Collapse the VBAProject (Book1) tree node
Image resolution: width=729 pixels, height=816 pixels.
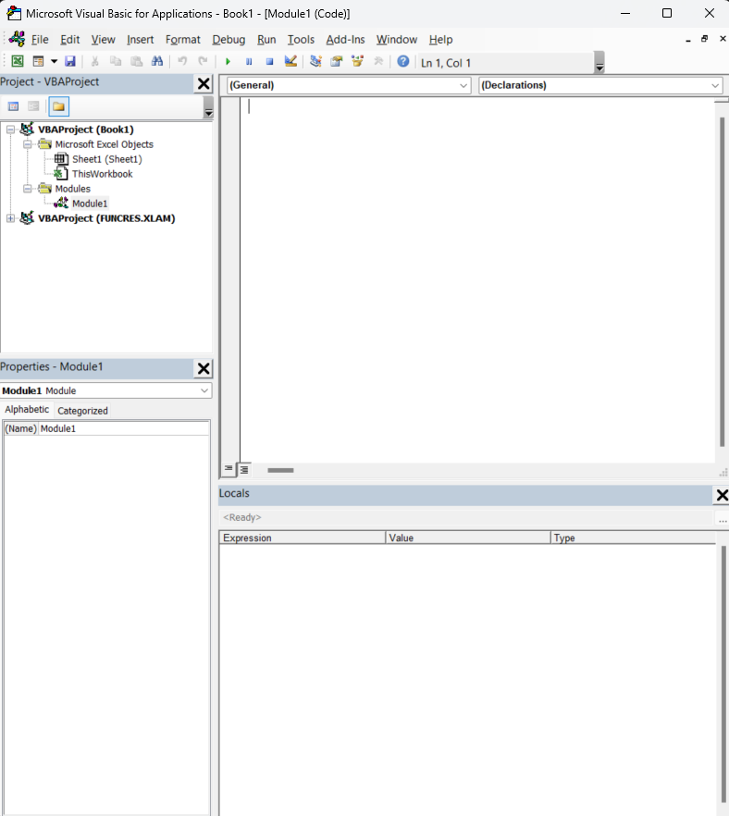(10, 130)
